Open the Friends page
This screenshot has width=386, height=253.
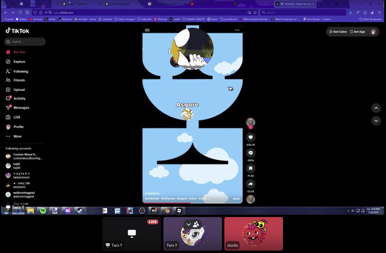(x=15, y=80)
